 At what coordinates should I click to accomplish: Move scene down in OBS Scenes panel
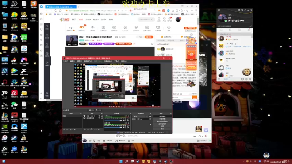75,129
